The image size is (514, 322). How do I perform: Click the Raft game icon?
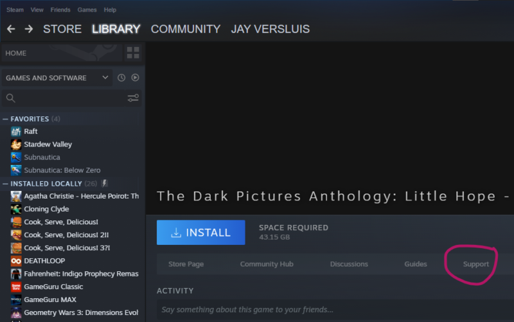16,132
